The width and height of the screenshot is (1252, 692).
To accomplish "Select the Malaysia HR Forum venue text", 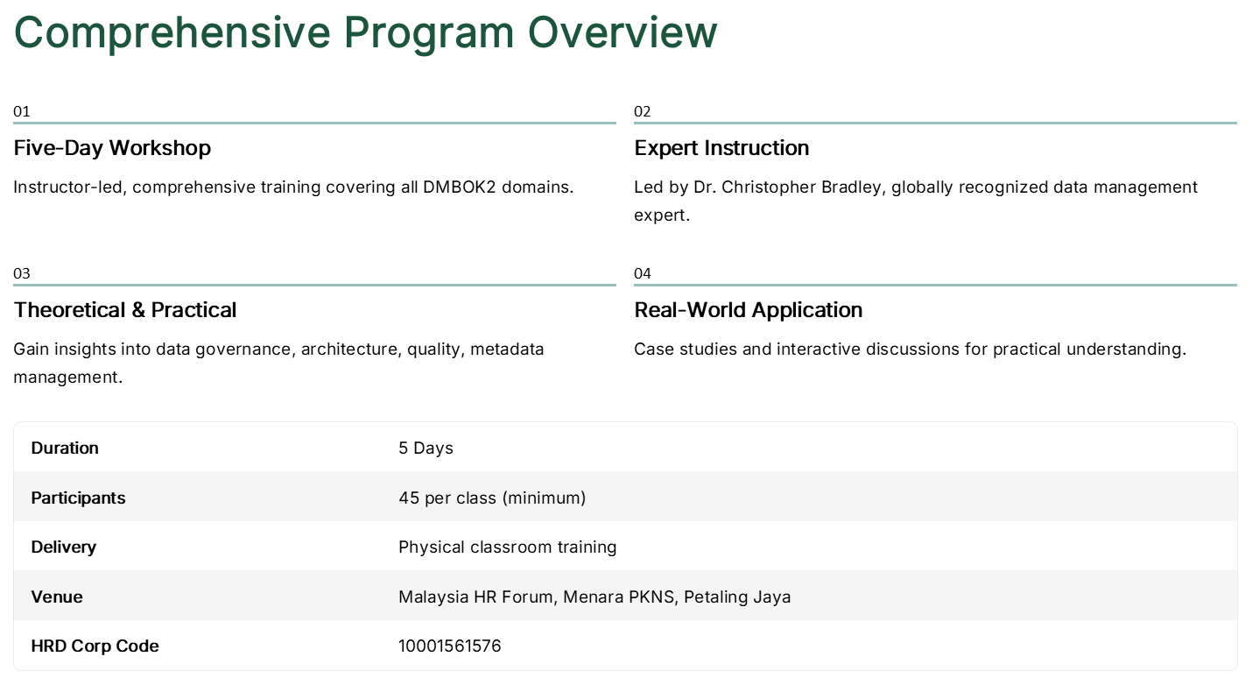I will [594, 597].
